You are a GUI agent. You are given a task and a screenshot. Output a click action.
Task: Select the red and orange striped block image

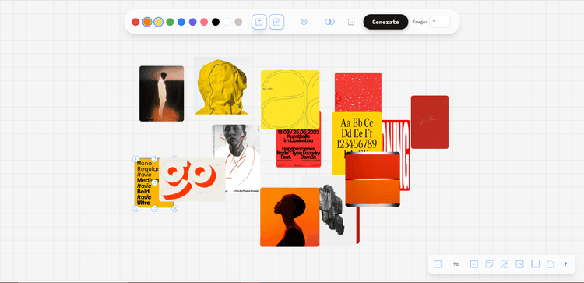point(372,179)
